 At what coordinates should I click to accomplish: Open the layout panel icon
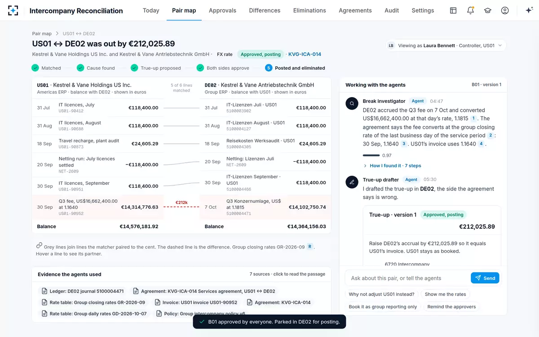(x=453, y=10)
